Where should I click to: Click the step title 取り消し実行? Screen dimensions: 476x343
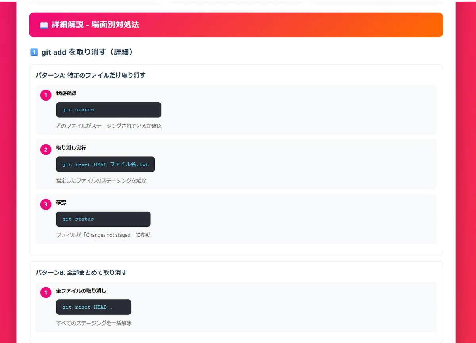(71, 148)
